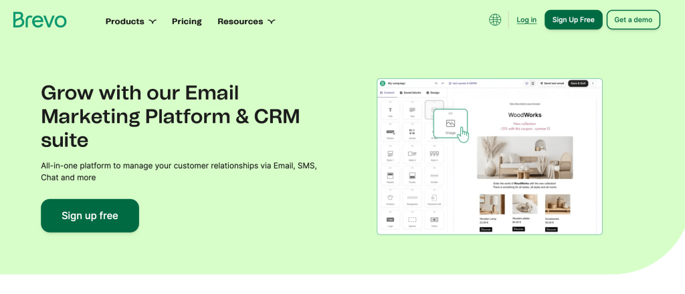Select the Title block in editor preview
Screen dimensions: 685x294
pyautogui.click(x=390, y=110)
